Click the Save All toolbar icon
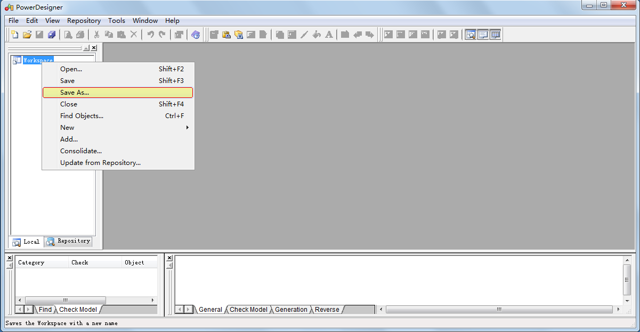640x332 pixels. 51,35
